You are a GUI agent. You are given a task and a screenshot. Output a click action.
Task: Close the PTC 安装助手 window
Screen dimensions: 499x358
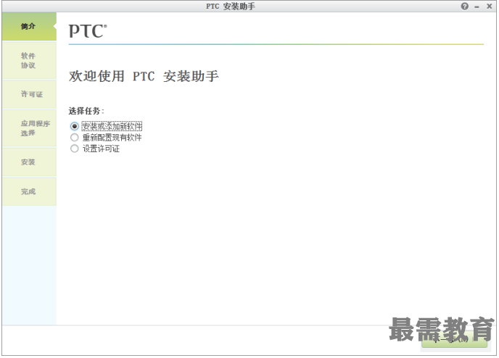tap(489, 7)
